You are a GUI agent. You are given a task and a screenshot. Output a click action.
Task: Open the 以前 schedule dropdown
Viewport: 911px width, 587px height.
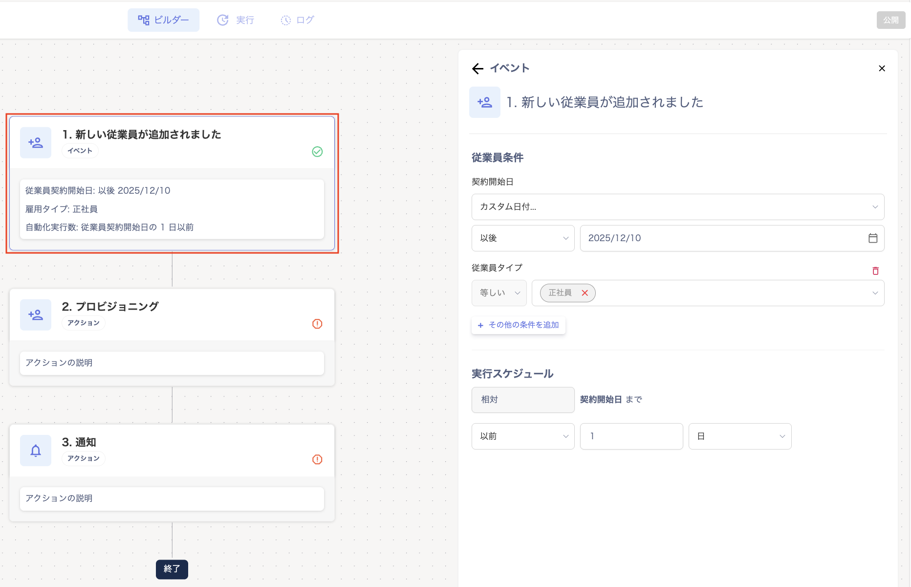523,436
